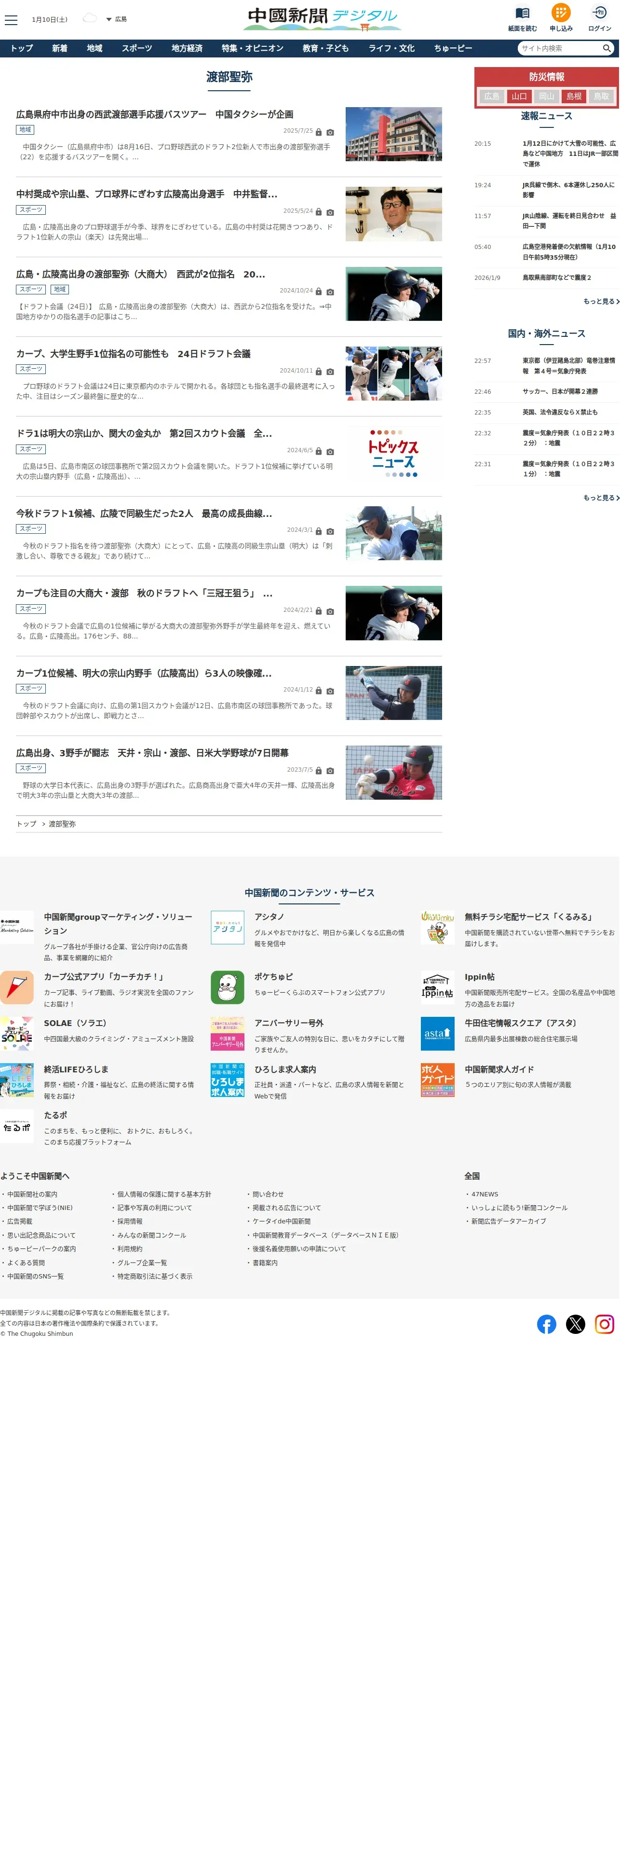Click lock icon on 2024/10/24 article

[x=319, y=291]
